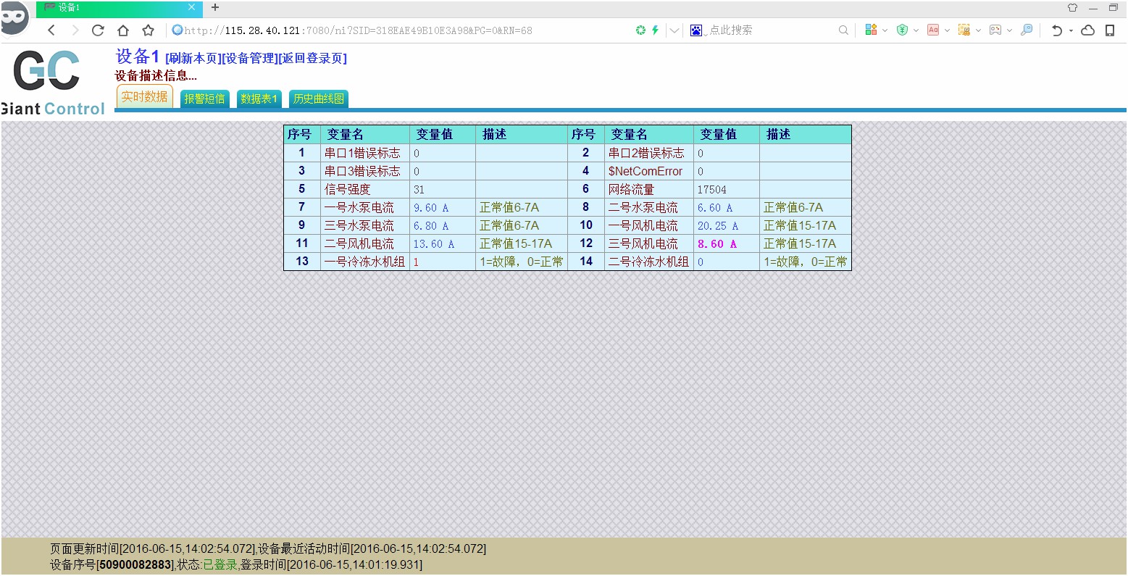The width and height of the screenshot is (1128, 576).
Task: Switch to the 报警短信 tab
Action: pos(204,99)
